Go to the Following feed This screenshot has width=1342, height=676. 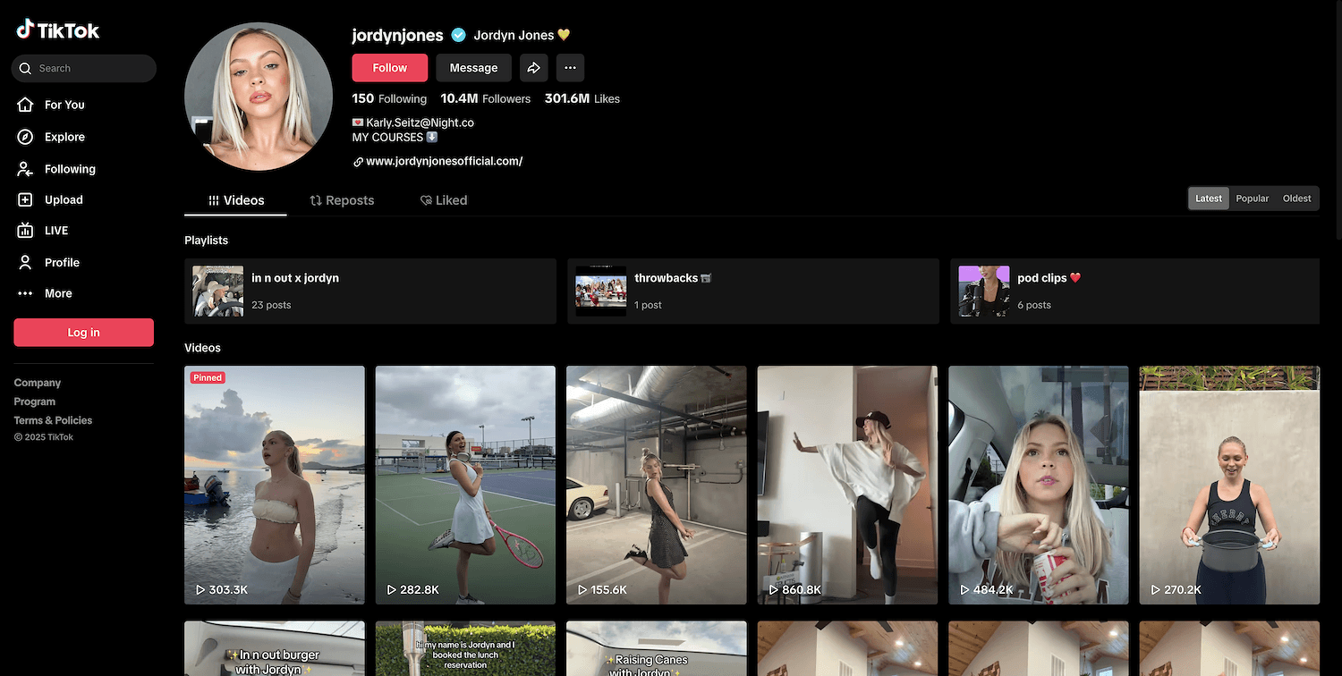(x=69, y=169)
